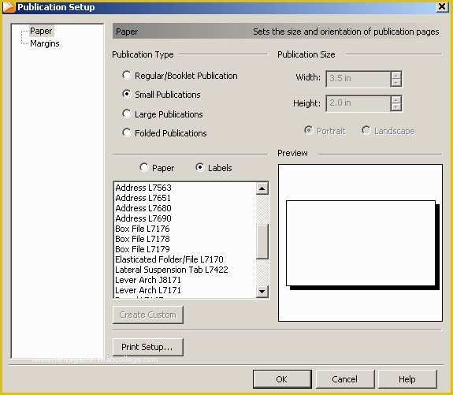Viewport: 453px width, 395px height.
Task: Open Paper page in left tree
Action: point(41,31)
